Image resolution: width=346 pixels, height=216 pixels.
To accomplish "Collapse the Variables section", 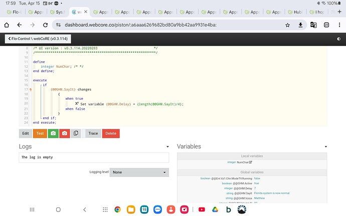I will 326,147.
